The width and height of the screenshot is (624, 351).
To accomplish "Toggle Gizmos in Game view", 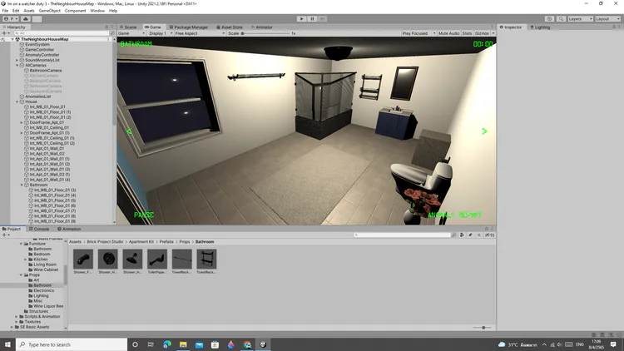I will click(x=482, y=33).
